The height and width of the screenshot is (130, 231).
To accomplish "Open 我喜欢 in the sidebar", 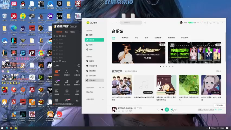I will point(94,61).
